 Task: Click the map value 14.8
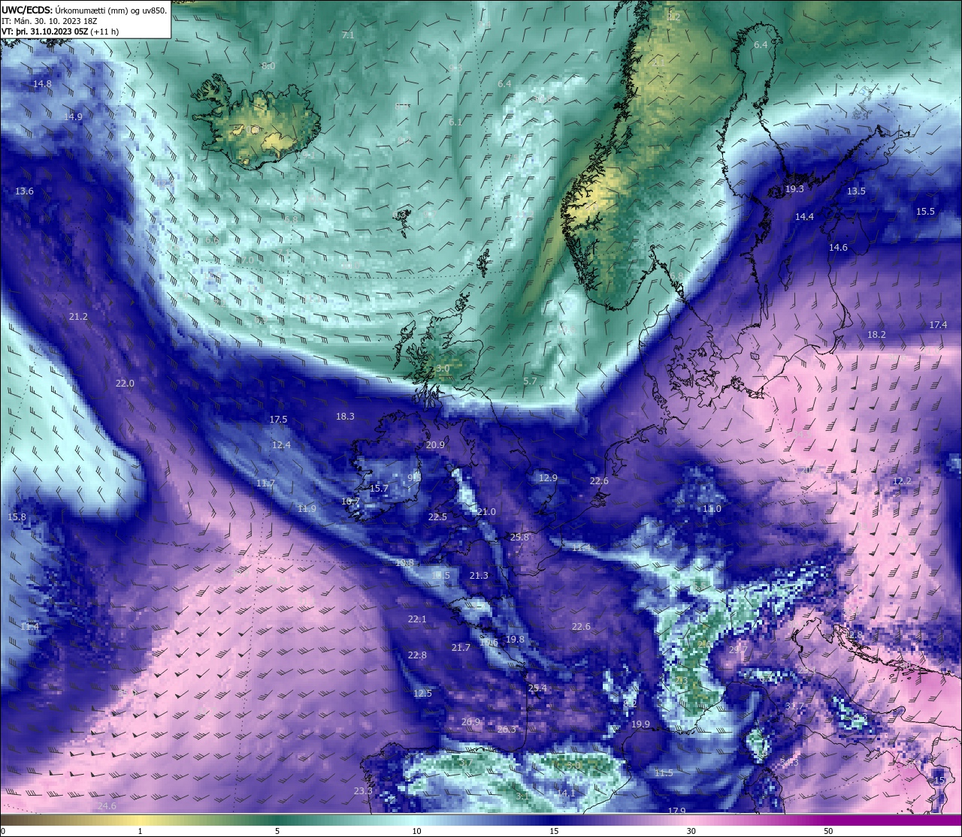coord(43,84)
